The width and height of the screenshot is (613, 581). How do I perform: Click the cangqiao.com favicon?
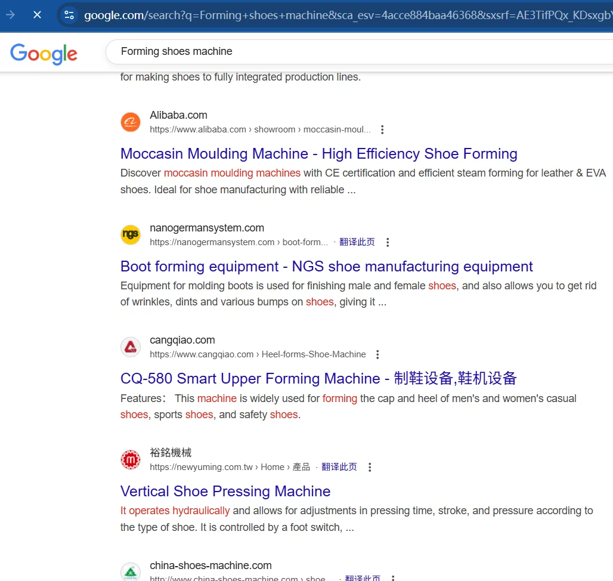point(131,347)
